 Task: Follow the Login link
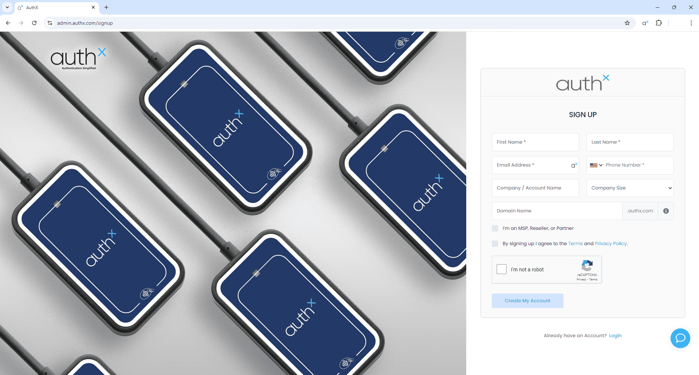click(x=615, y=336)
